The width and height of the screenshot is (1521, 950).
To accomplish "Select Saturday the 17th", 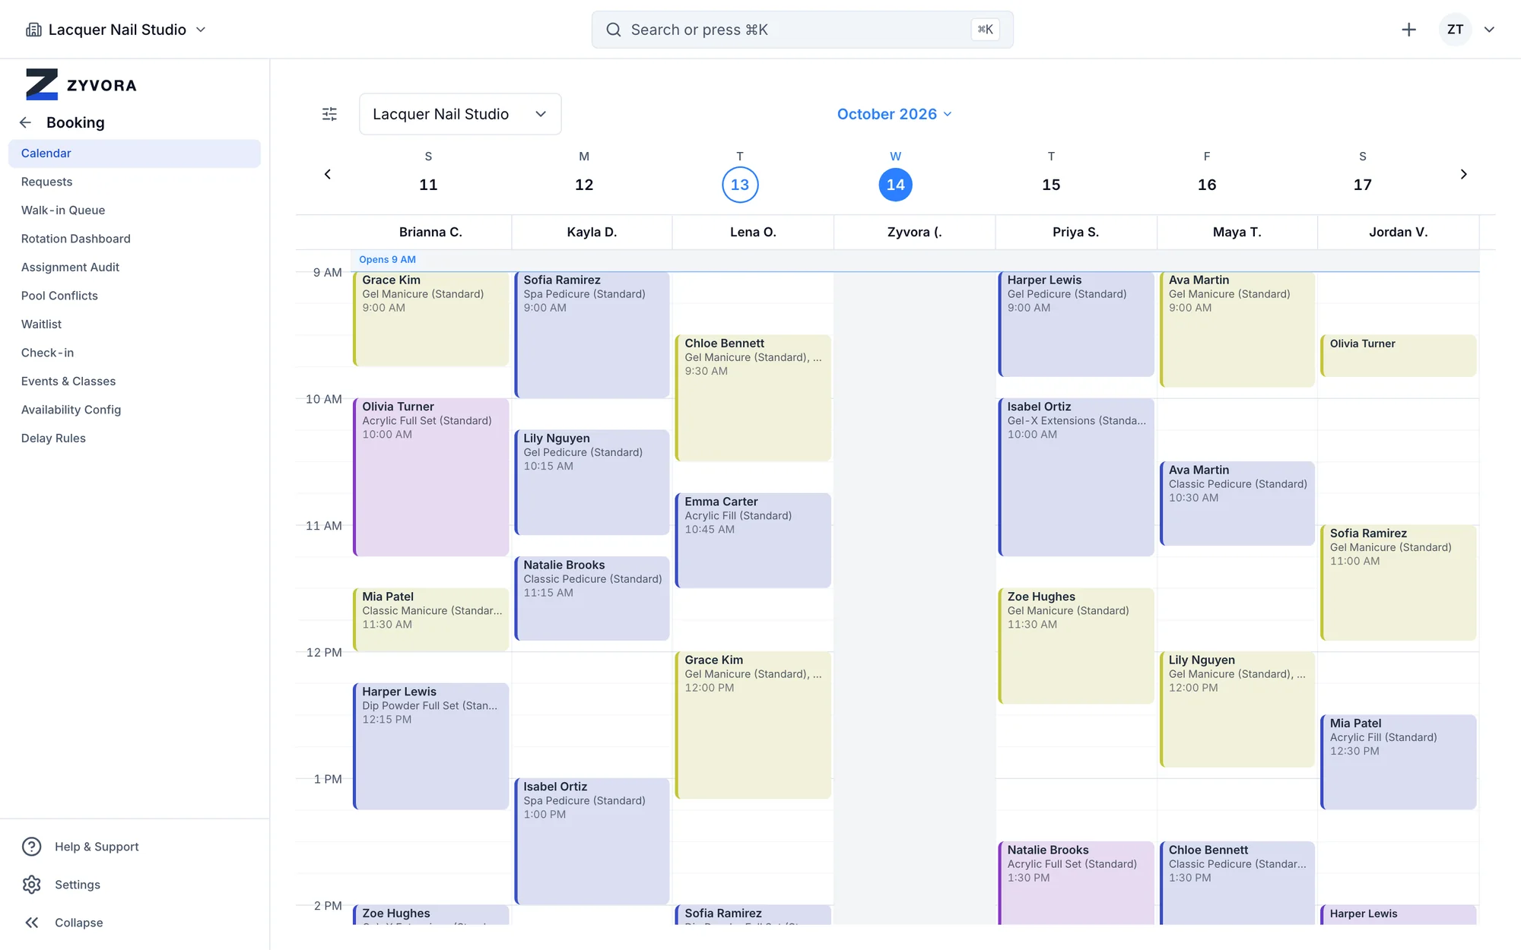I will point(1363,185).
